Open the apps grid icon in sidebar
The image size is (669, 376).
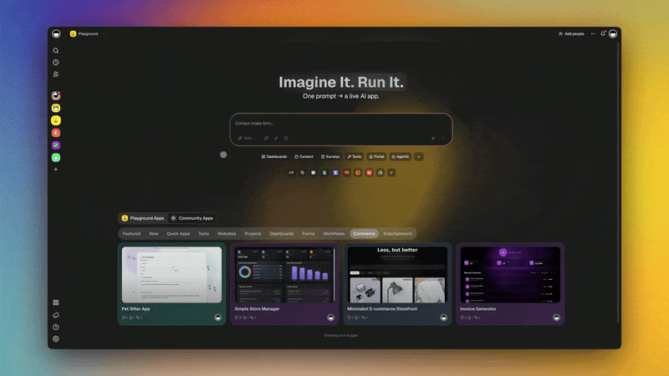56,302
